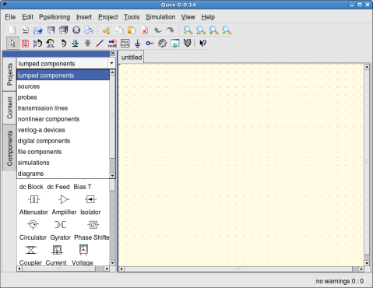
Task: Switch to the Projects side tab
Action: point(9,75)
